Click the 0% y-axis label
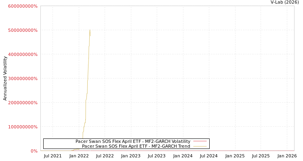 (x=34, y=151)
